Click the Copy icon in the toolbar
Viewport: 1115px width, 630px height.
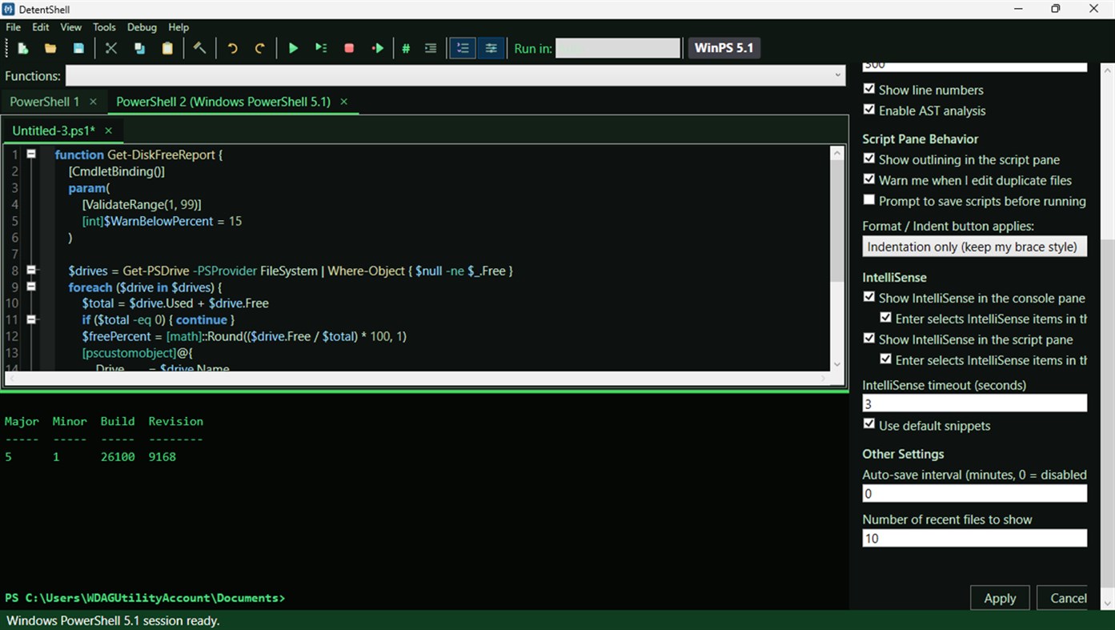pos(139,48)
